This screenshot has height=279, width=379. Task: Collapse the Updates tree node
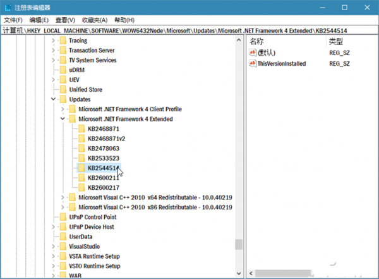pyautogui.click(x=52, y=99)
